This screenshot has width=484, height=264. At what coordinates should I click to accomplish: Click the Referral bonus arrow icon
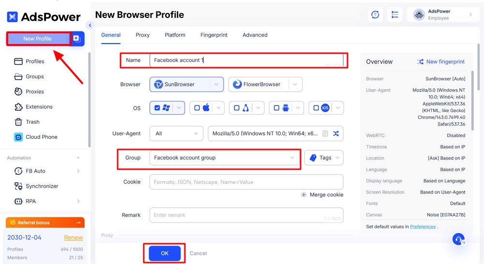[78, 222]
